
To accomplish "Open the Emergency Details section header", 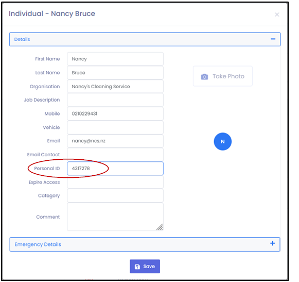I will click(x=145, y=244).
